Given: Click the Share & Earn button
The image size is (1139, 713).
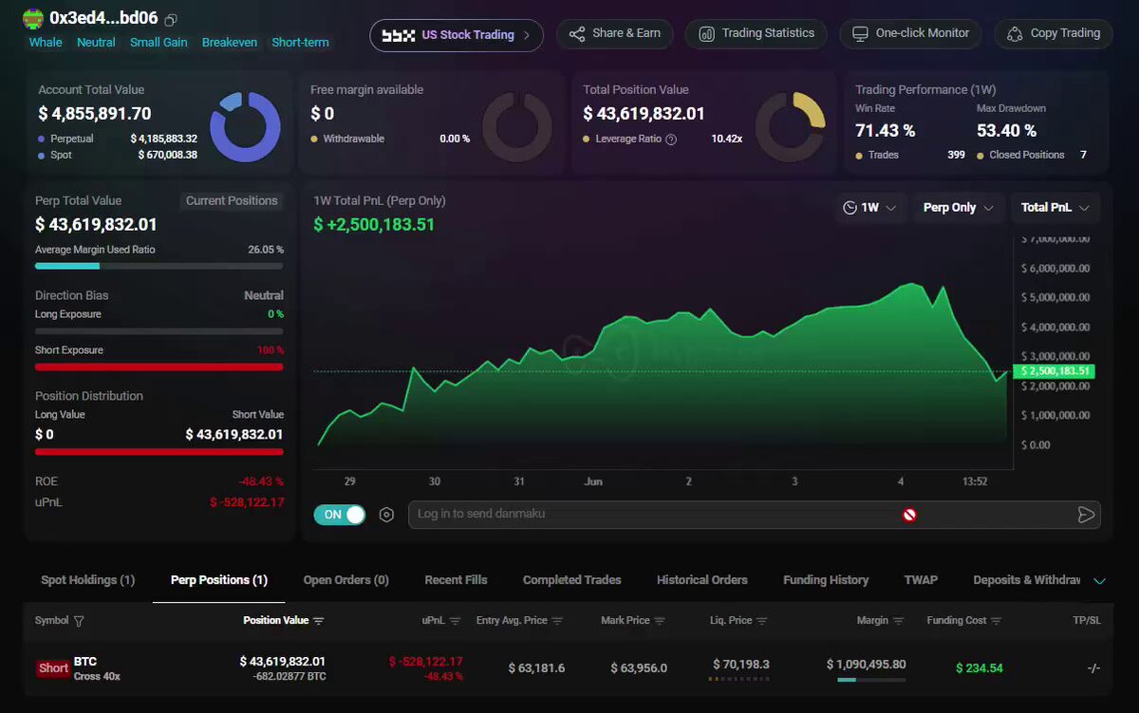Looking at the screenshot, I should point(615,34).
